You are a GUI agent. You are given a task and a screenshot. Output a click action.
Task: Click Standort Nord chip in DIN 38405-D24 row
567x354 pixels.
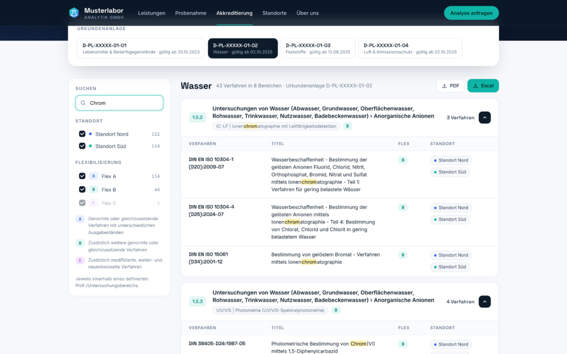(x=451, y=344)
